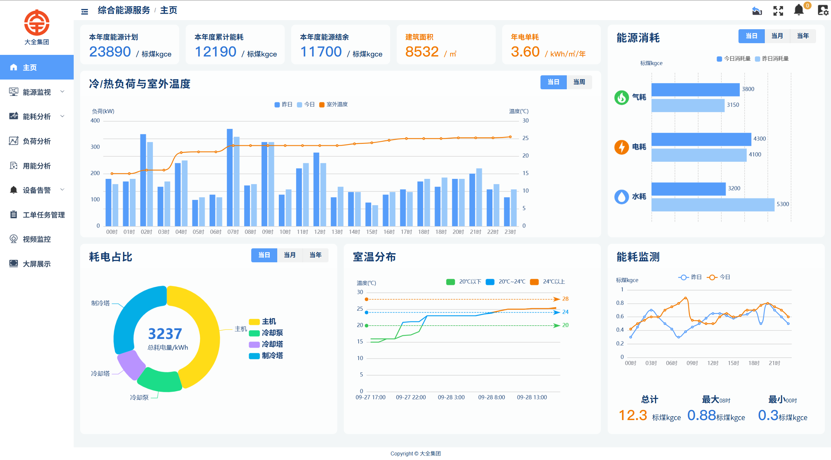831x460 pixels.
Task: Select 当年 in 耗电占比 panel
Action: [316, 255]
